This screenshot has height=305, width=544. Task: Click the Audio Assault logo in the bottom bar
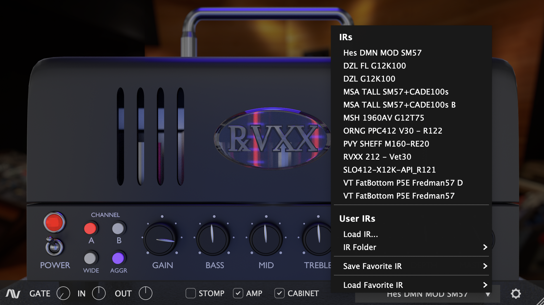14,293
